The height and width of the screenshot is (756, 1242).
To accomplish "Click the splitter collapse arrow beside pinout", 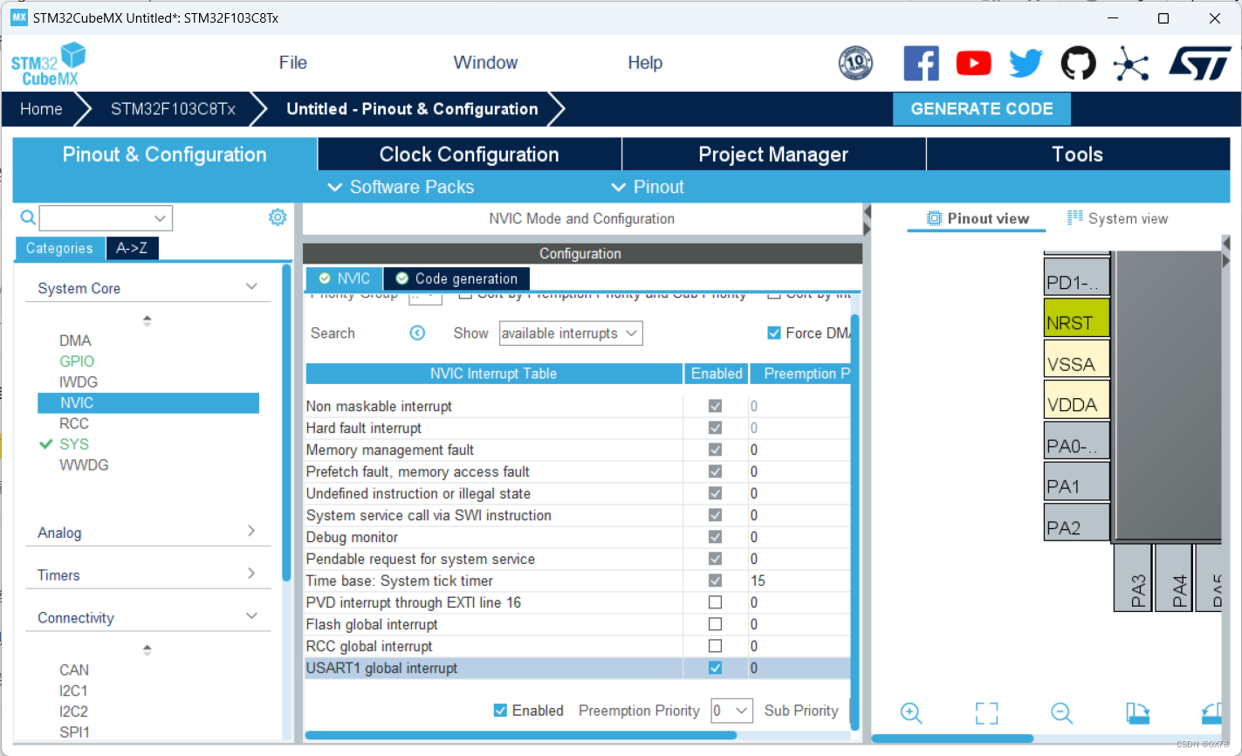I will click(x=867, y=212).
